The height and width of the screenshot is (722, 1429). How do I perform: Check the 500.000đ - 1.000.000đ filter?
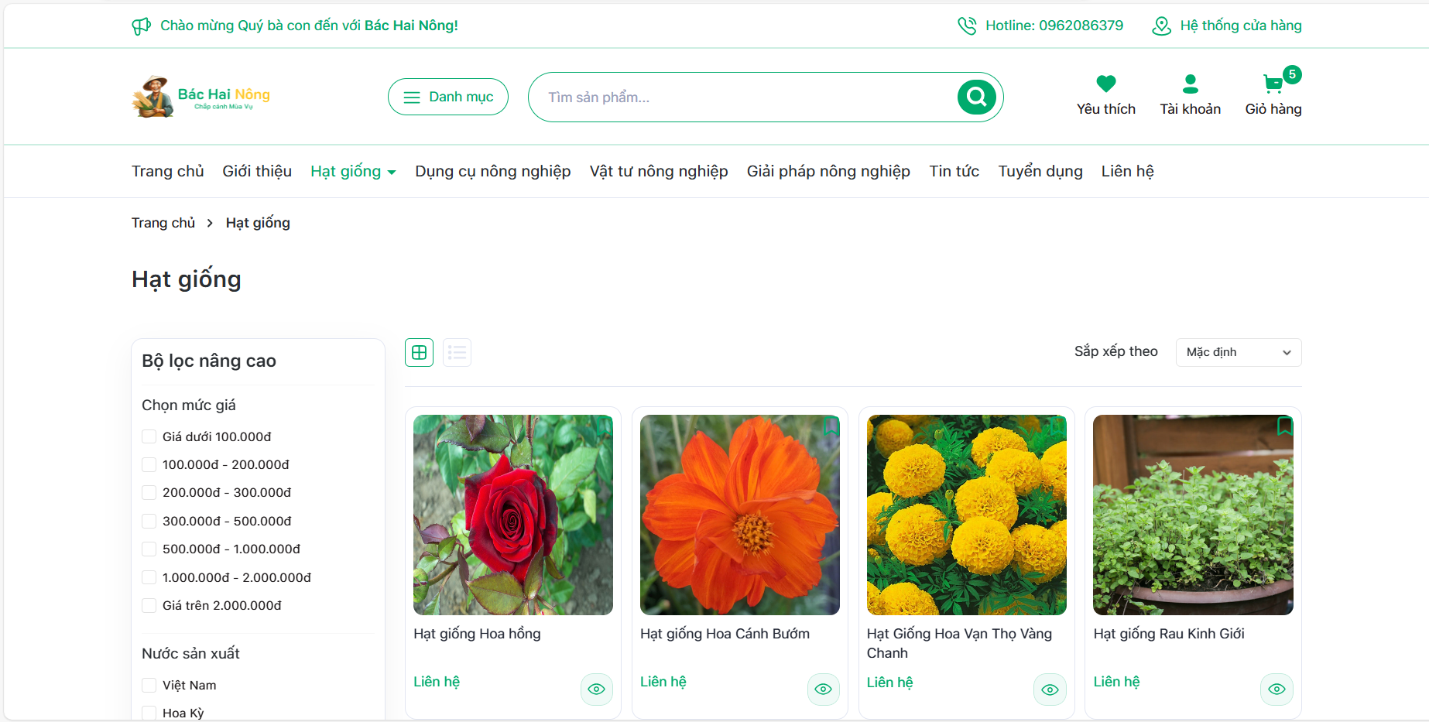click(149, 549)
